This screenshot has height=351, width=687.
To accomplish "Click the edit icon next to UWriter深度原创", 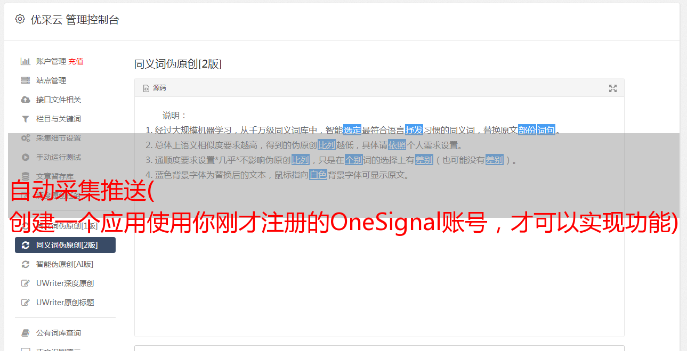I will pyautogui.click(x=25, y=283).
